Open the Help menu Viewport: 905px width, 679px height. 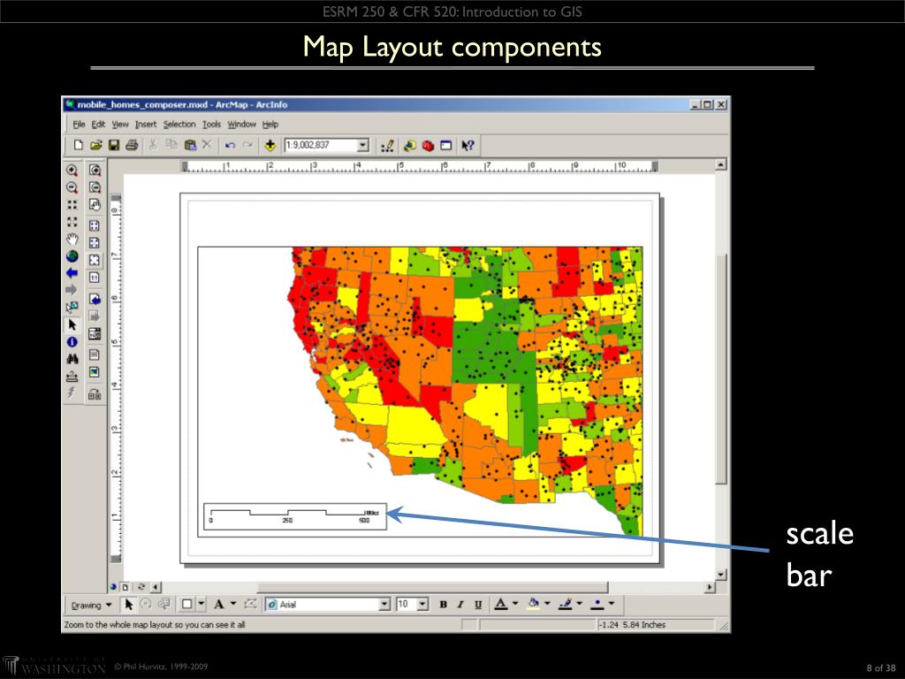pyautogui.click(x=270, y=124)
